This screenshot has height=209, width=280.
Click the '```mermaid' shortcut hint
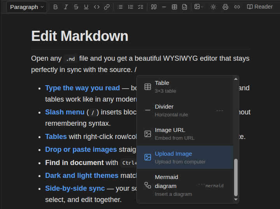(211, 186)
